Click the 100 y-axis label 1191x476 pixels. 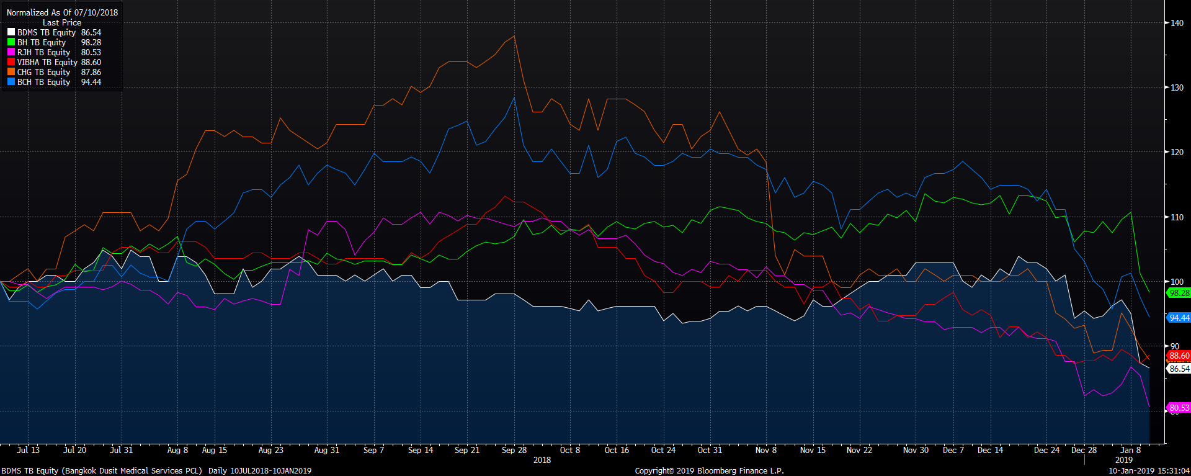1177,282
